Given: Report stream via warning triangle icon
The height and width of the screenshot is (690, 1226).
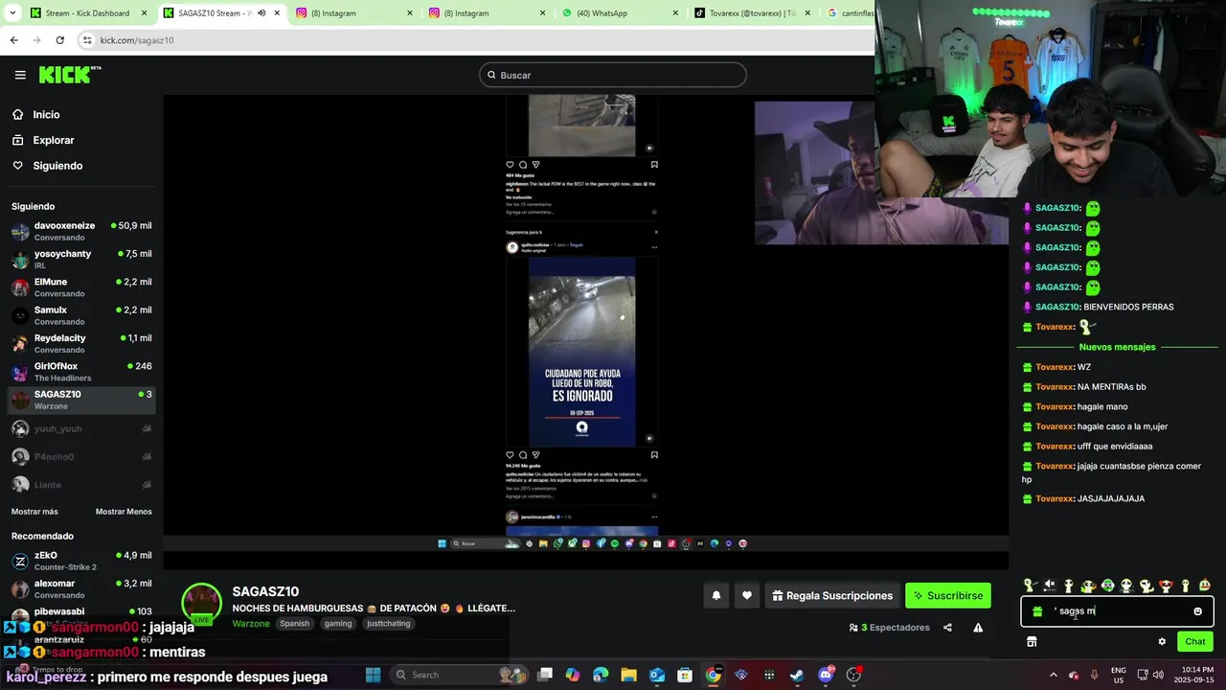Looking at the screenshot, I should 978,628.
